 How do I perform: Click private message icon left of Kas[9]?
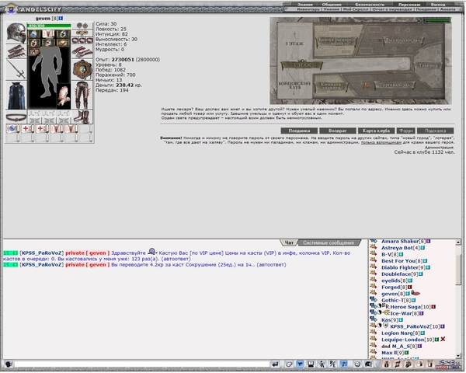point(374,319)
